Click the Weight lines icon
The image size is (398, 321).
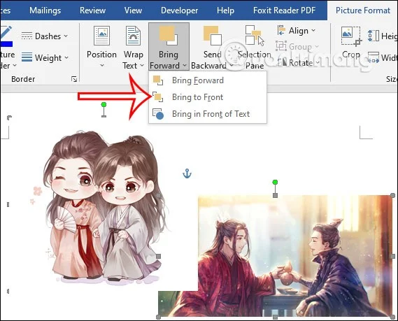point(27,57)
